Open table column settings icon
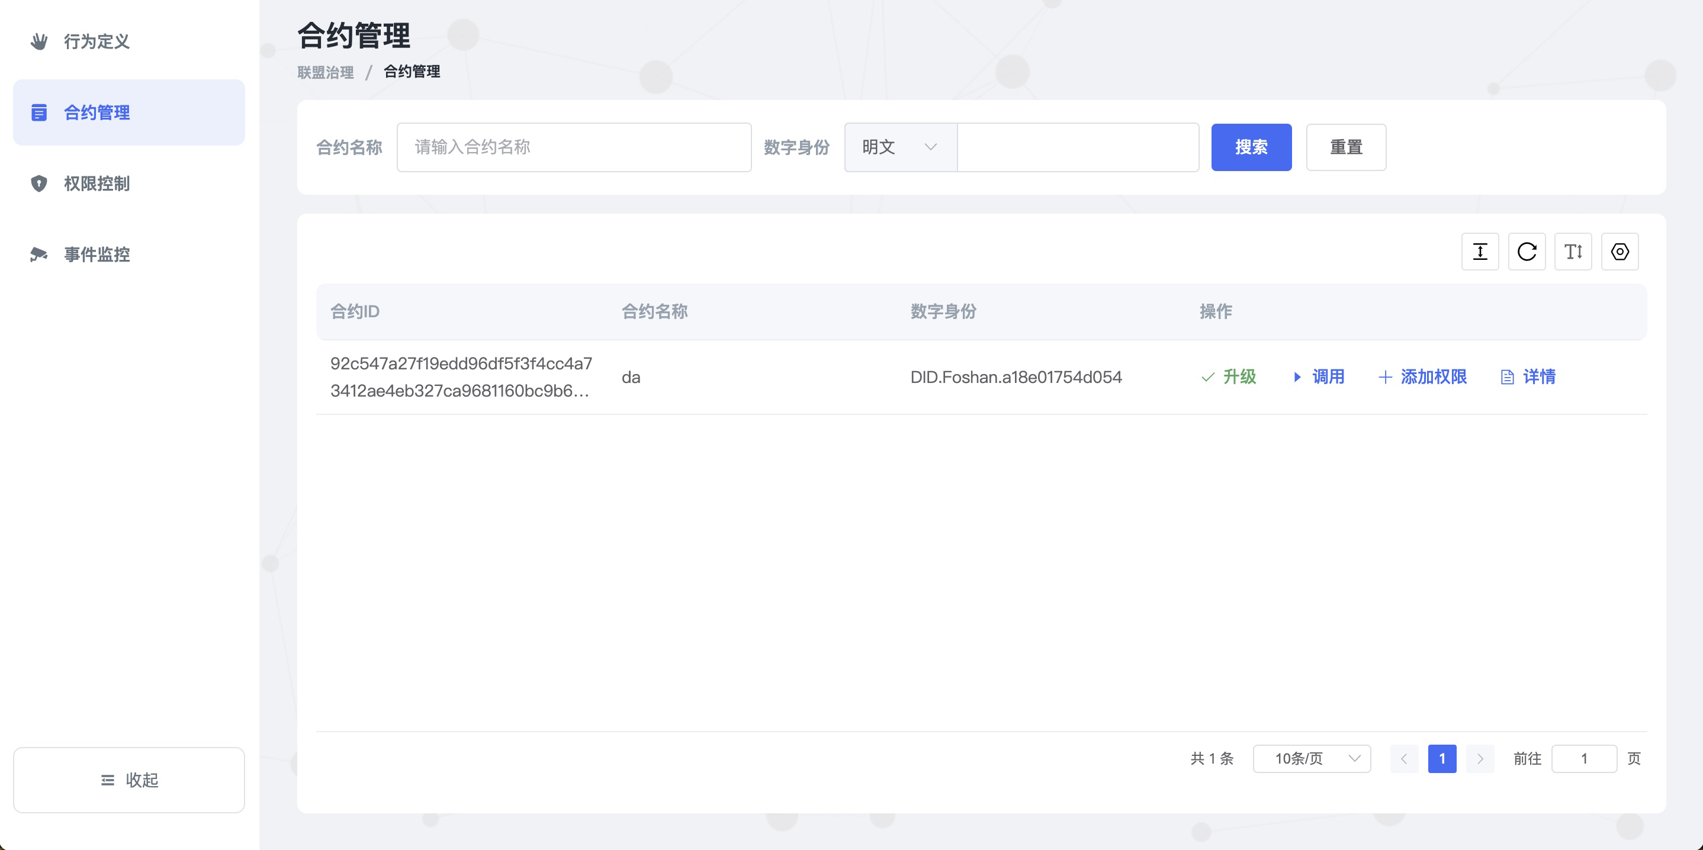 (1620, 251)
